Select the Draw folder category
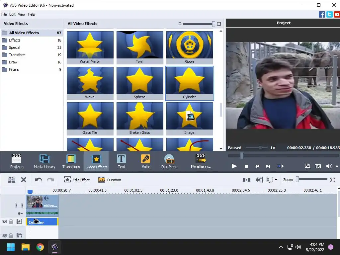This screenshot has width=340, height=255. (x=32, y=62)
